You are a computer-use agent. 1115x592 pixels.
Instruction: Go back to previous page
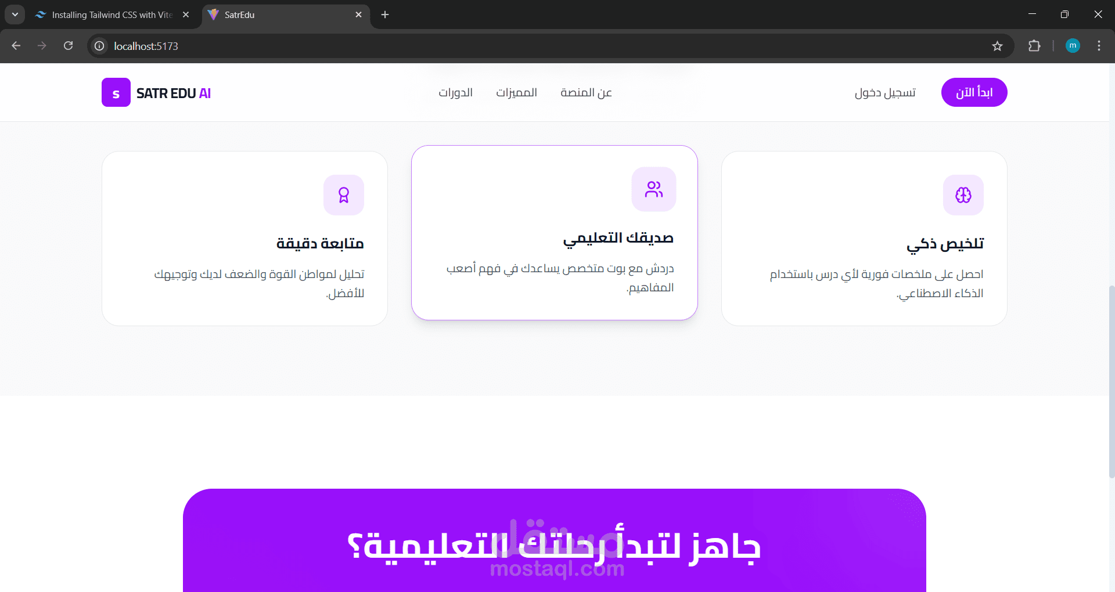16,46
